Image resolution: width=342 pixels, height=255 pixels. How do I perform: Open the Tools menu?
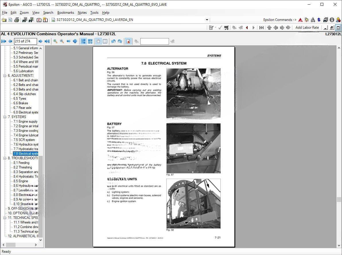[x=94, y=13]
